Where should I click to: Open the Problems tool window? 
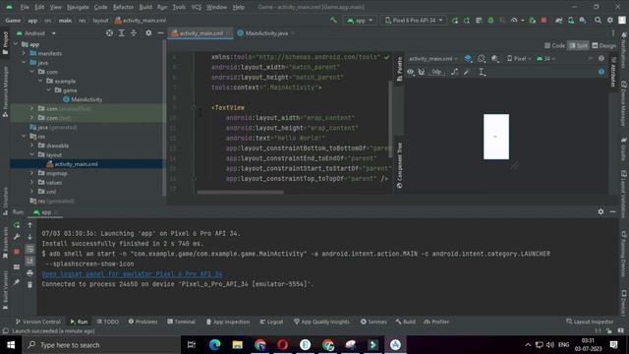143,322
